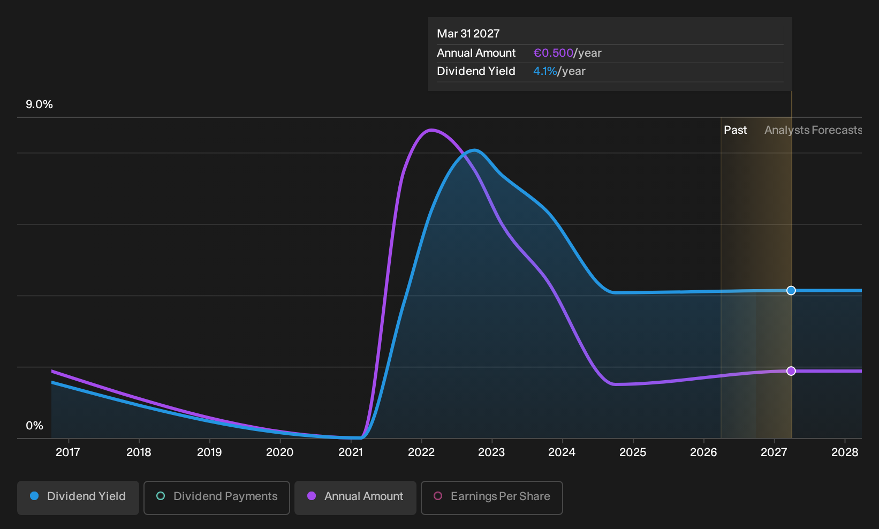Click the 2025 x-axis label
This screenshot has width=879, height=529.
click(x=633, y=452)
